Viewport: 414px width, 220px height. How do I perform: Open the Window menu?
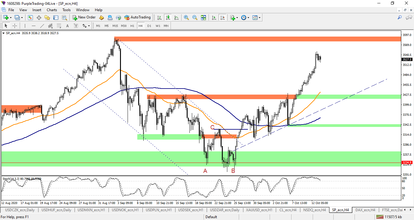pos(83,10)
